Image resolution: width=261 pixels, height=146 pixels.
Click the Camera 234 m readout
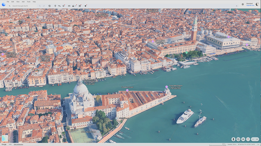(232, 144)
